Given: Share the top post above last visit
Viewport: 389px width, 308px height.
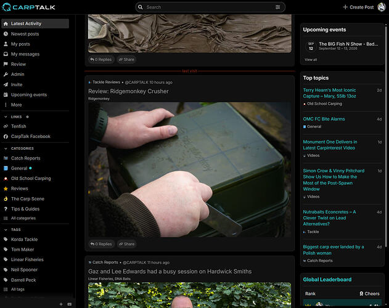Looking at the screenshot, I should [x=126, y=60].
